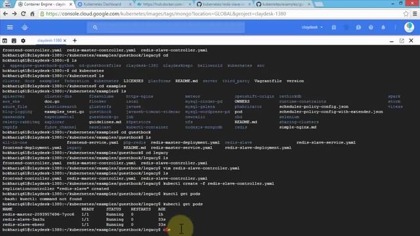Click the first Cloud Shell toolbar icon
The width and height of the screenshot is (420, 236).
coord(5,41)
